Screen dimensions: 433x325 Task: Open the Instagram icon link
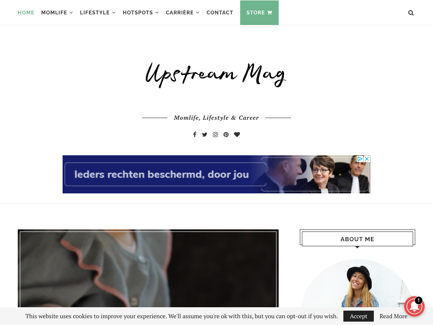click(215, 135)
